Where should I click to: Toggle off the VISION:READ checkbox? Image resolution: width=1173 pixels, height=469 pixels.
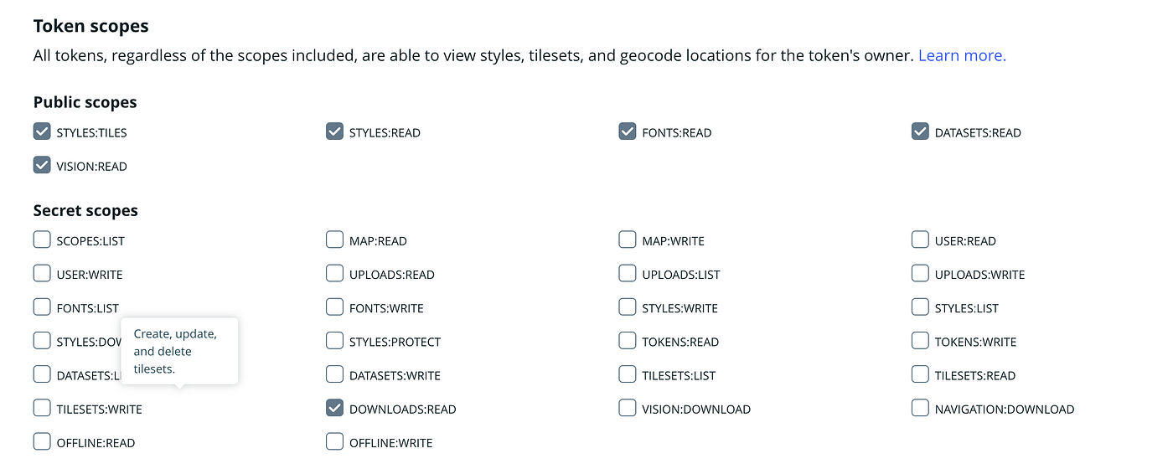point(42,165)
